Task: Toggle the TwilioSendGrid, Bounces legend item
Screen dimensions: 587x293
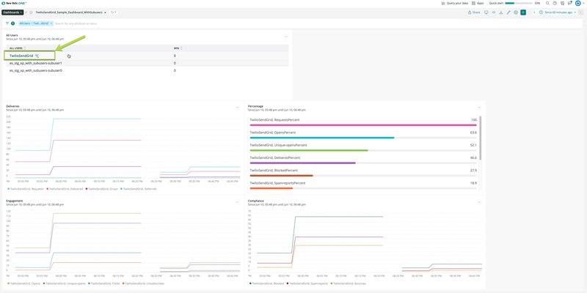Action: [349, 283]
